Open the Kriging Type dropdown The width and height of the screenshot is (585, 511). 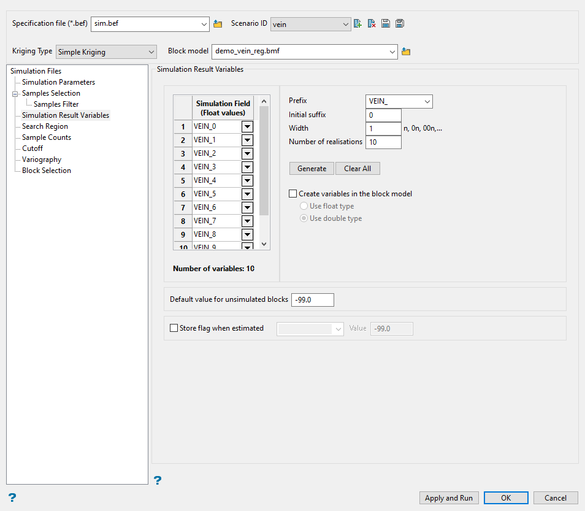[x=107, y=52]
